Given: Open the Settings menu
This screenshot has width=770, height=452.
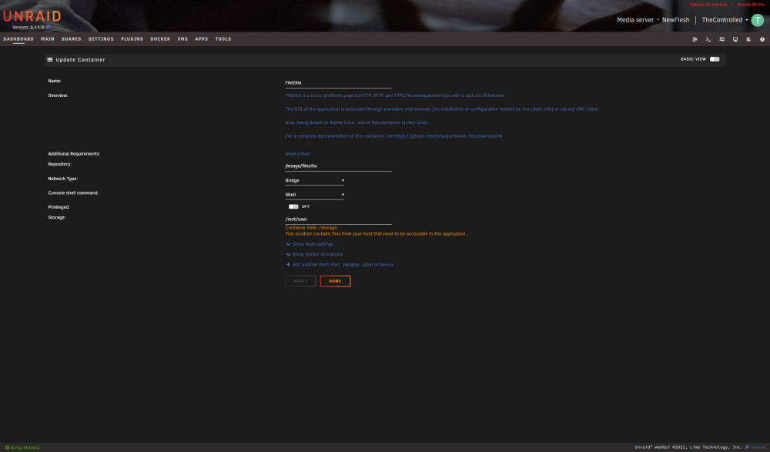Looking at the screenshot, I should pyautogui.click(x=101, y=39).
